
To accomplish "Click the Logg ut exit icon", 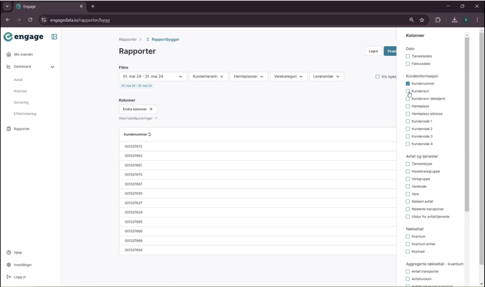I will click(x=9, y=277).
